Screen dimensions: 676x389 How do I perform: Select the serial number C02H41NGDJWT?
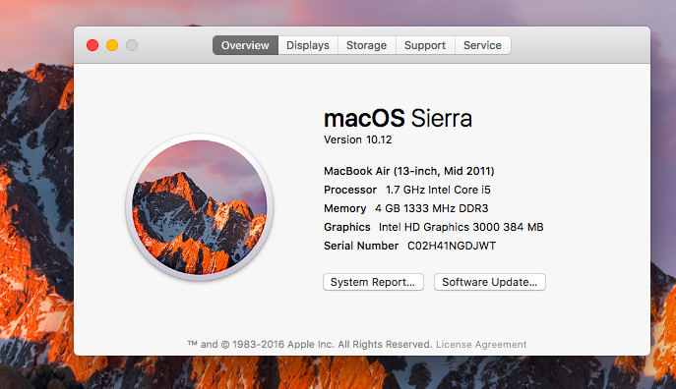pyautogui.click(x=452, y=246)
